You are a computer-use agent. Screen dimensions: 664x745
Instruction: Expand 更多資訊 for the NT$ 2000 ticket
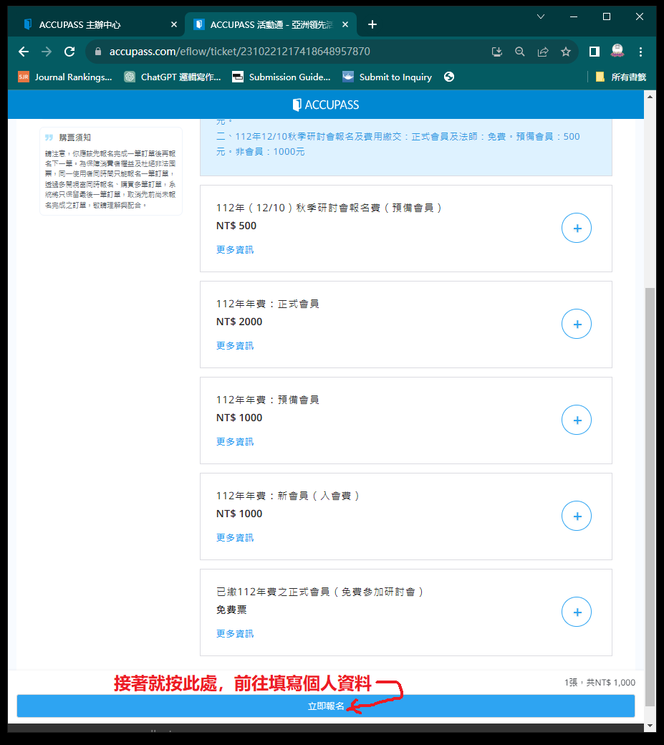click(x=235, y=346)
